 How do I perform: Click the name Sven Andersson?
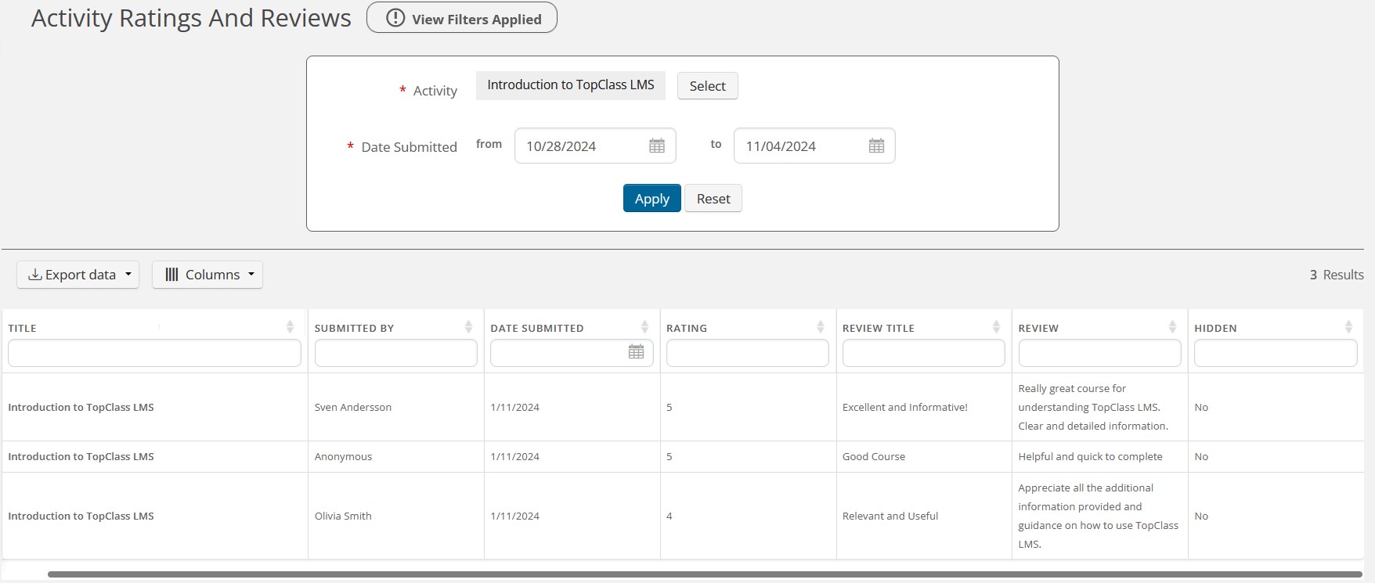coord(353,408)
